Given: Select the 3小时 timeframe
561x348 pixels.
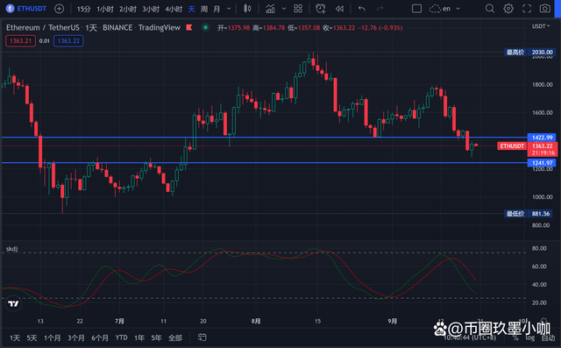Looking at the screenshot, I should point(151,9).
